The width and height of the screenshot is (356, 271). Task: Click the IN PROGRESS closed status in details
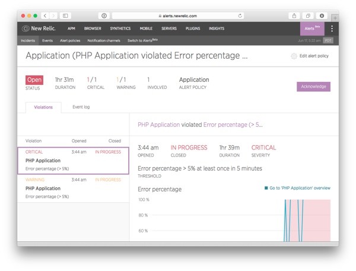pos(189,148)
